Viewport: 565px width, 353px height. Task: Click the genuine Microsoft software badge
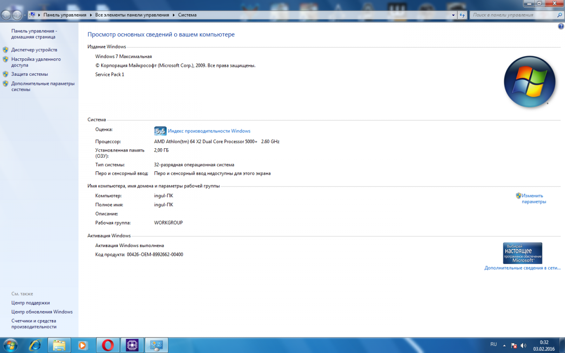point(523,253)
